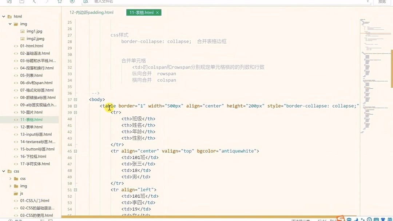
Task: Click the run in browser play icon
Action: [x=72, y=2]
